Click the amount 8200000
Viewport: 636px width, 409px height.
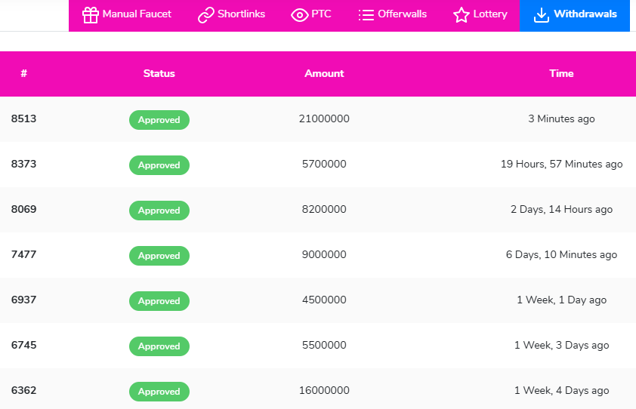click(324, 210)
